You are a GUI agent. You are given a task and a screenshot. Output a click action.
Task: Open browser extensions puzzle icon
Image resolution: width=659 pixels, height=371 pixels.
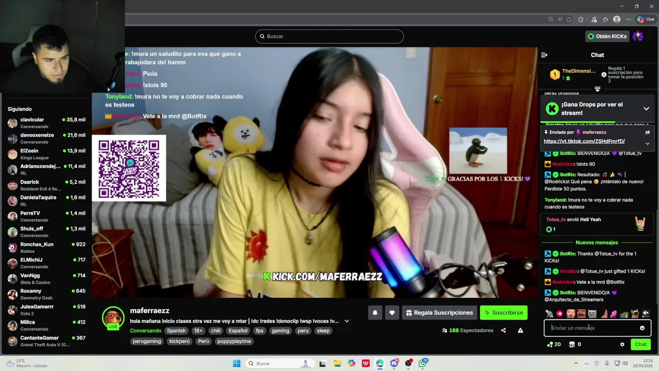pos(581,20)
